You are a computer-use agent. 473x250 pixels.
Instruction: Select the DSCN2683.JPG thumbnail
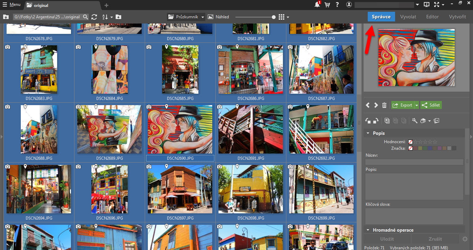[39, 70]
